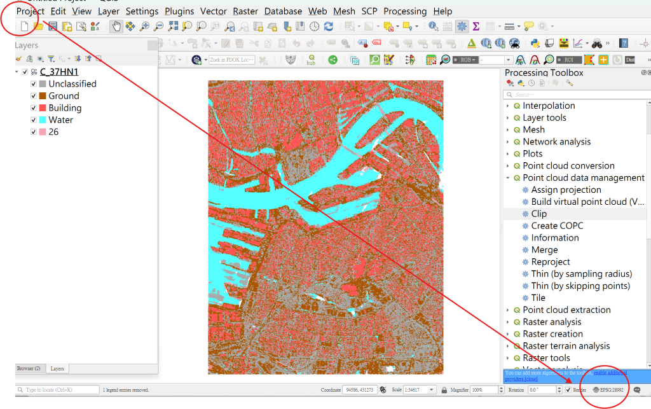Toggle visibility of C_37HN1 layer
The image size is (651, 409).
click(x=25, y=72)
